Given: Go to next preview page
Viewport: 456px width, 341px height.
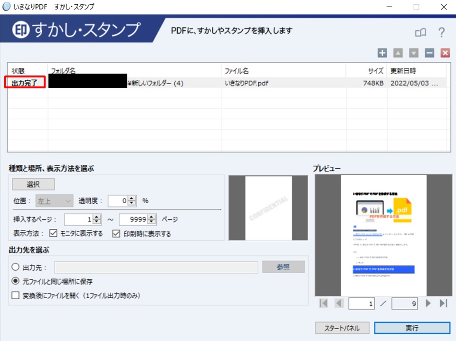Looking at the screenshot, I should (428, 303).
